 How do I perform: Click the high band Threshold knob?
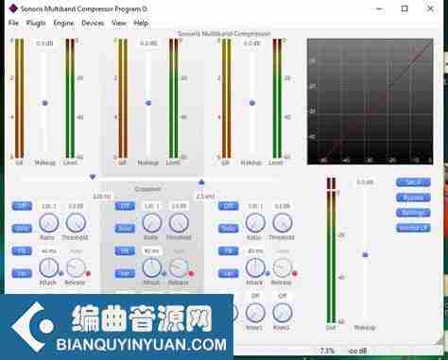pos(282,223)
